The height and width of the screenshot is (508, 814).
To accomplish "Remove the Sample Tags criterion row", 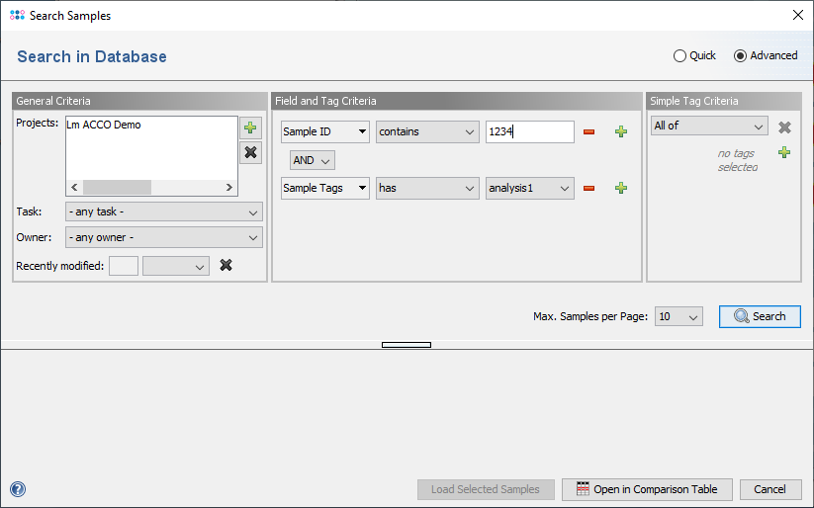I will [589, 188].
